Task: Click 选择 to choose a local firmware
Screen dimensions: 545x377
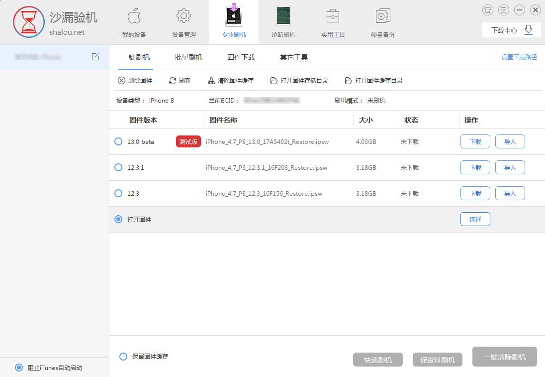Action: (475, 219)
